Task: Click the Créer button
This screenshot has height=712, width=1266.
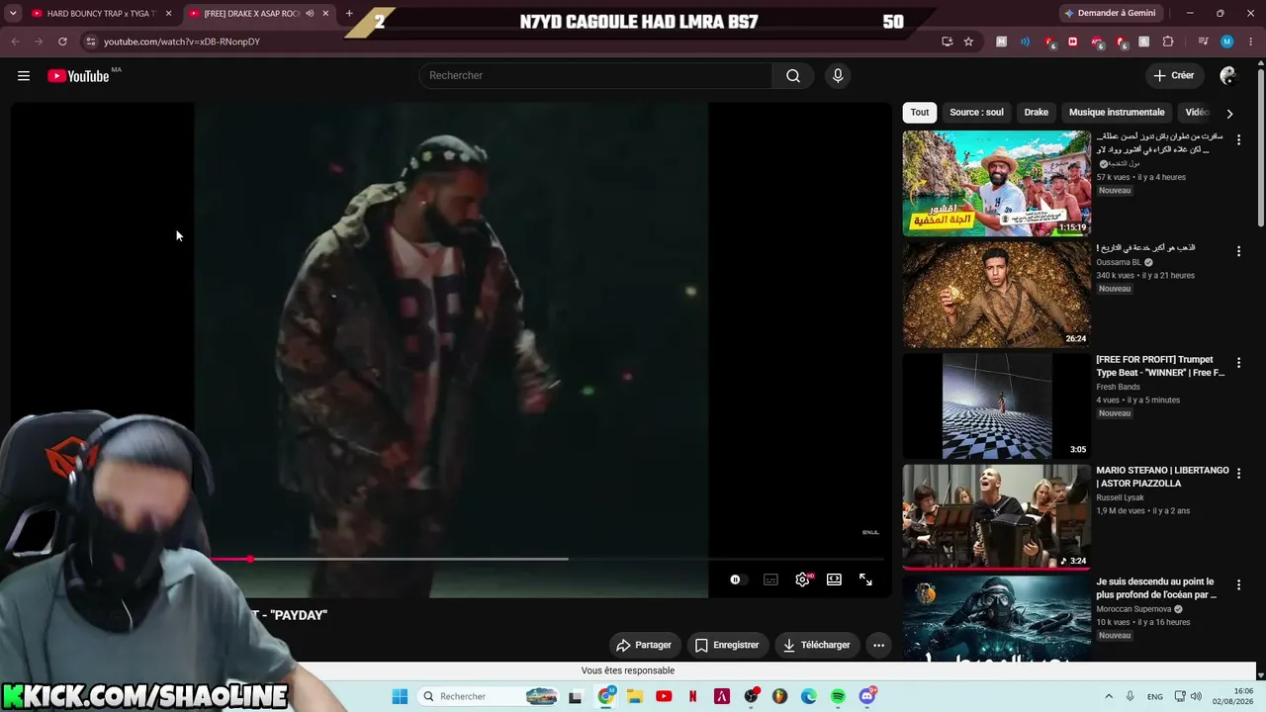Action: pyautogui.click(x=1173, y=76)
